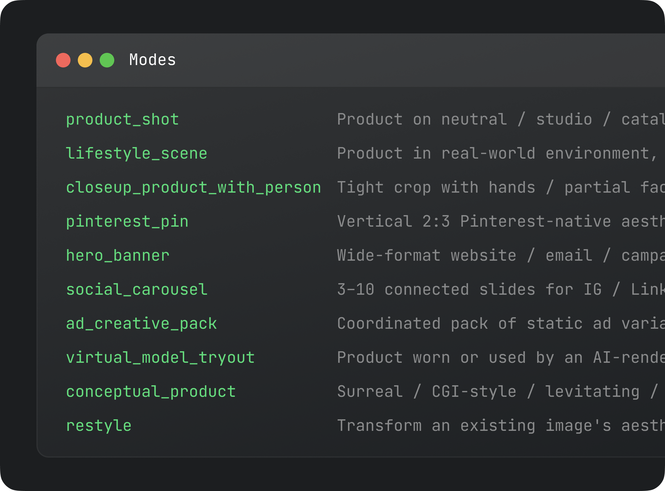The height and width of the screenshot is (491, 665).
Task: Select the social_carousel mode name
Action: (137, 290)
